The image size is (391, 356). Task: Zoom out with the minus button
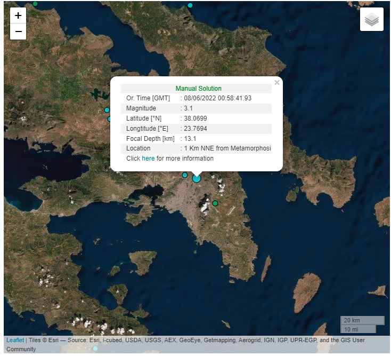pyautogui.click(x=18, y=31)
